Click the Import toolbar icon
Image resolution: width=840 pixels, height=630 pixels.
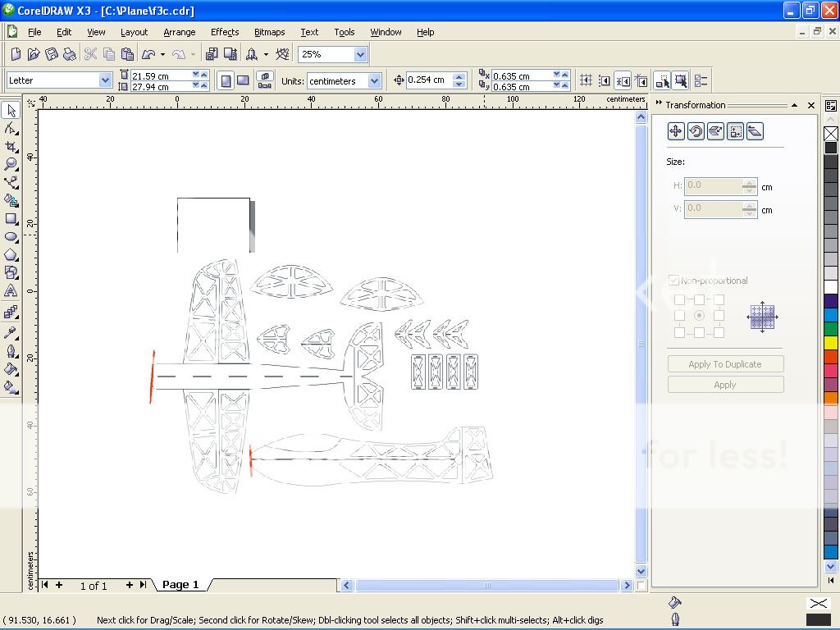click(212, 54)
